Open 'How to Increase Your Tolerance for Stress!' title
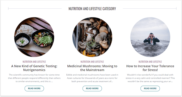Screen dimensions: 182x97 point(150,68)
